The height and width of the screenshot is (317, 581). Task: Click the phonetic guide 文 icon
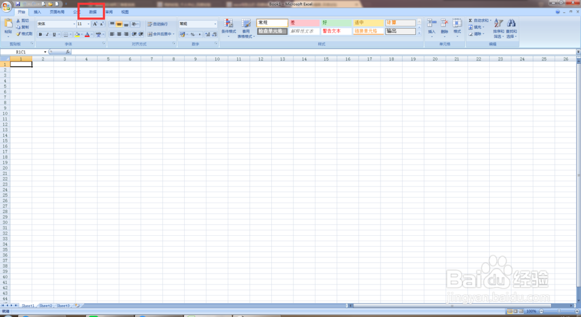click(x=98, y=34)
